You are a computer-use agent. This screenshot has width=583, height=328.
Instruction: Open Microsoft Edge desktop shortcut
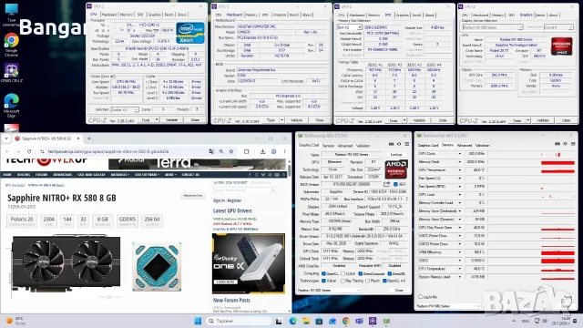pos(11,106)
